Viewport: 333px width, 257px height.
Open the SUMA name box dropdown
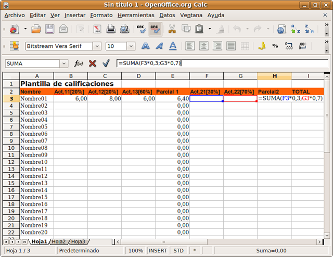point(64,63)
